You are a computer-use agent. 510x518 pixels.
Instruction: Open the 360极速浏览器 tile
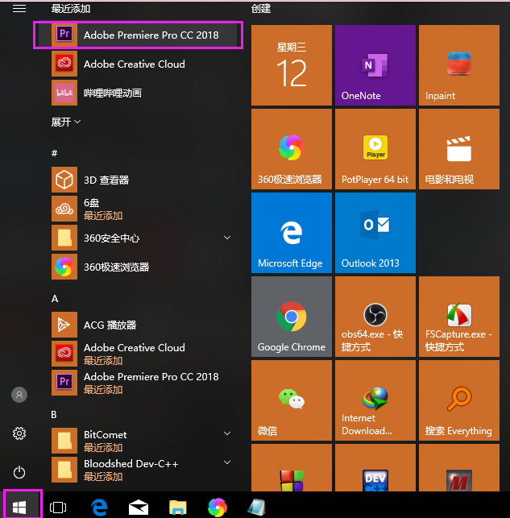[292, 149]
